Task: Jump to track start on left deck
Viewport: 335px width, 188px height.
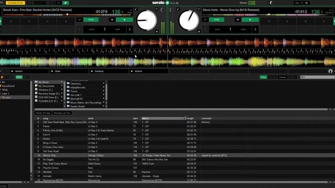Action: pyautogui.click(x=112, y=20)
